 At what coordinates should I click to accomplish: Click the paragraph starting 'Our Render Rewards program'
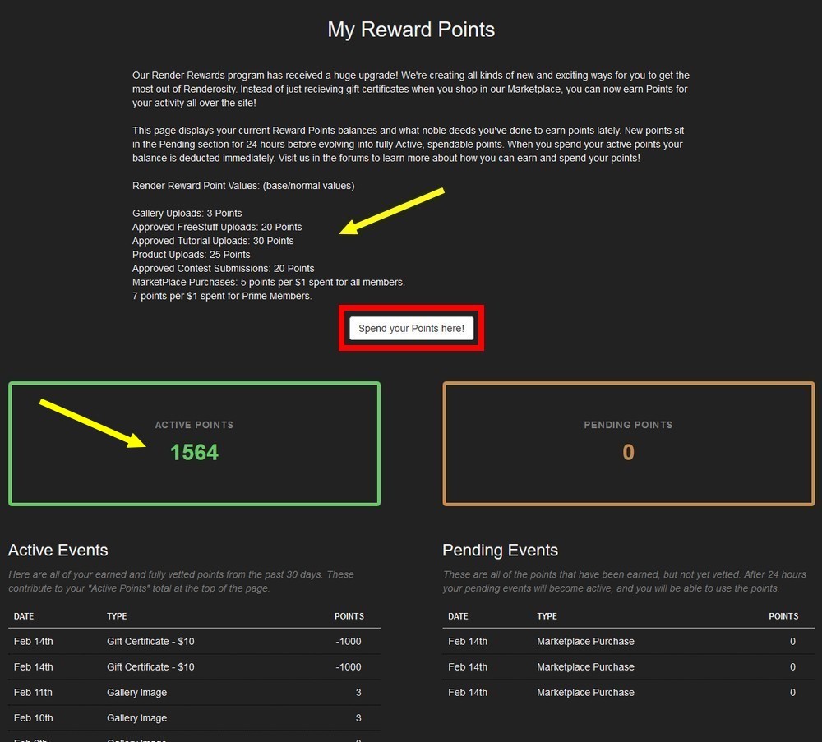pyautogui.click(x=411, y=89)
